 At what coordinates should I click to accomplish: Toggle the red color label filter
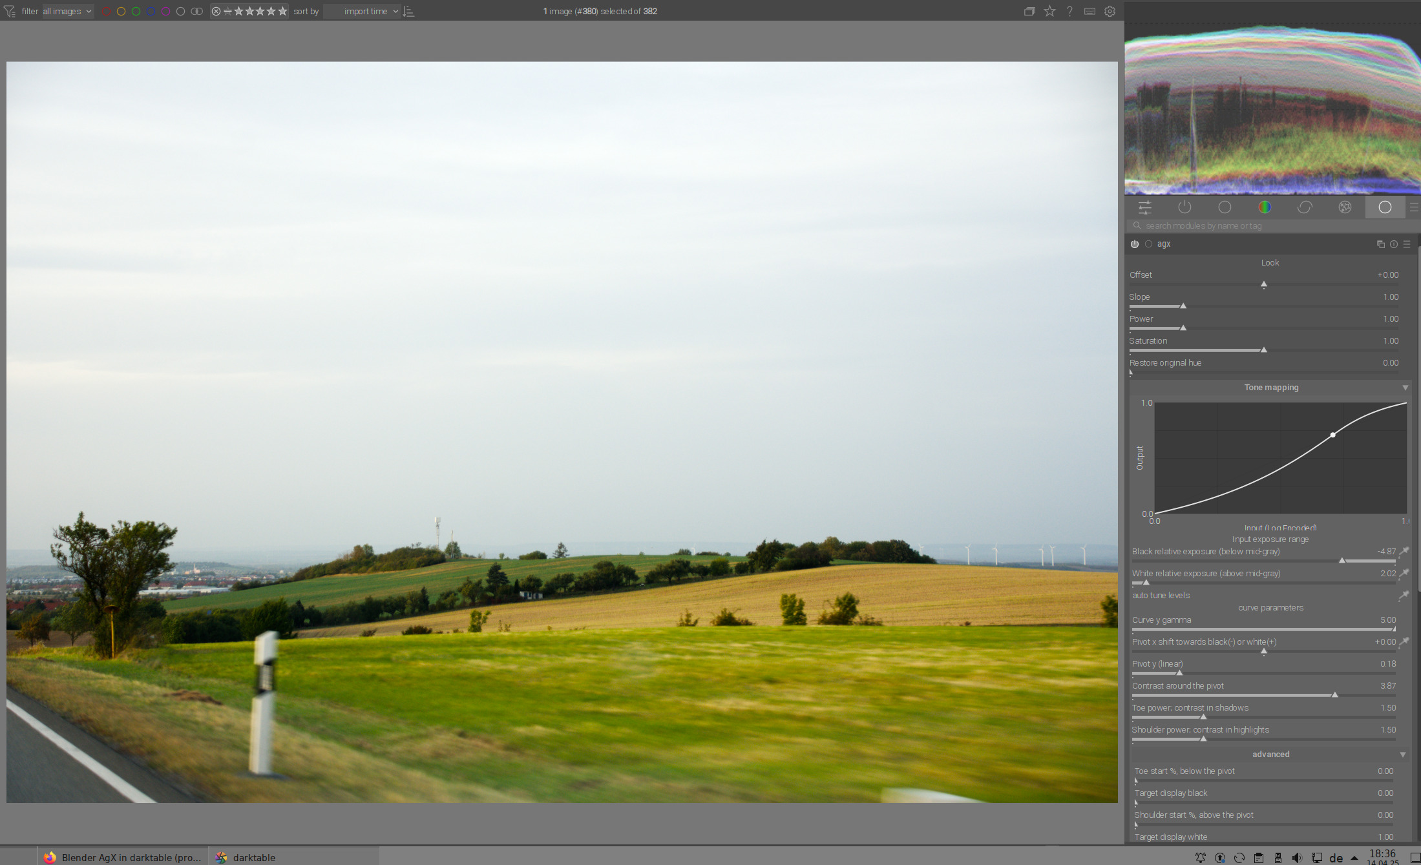coord(106,11)
